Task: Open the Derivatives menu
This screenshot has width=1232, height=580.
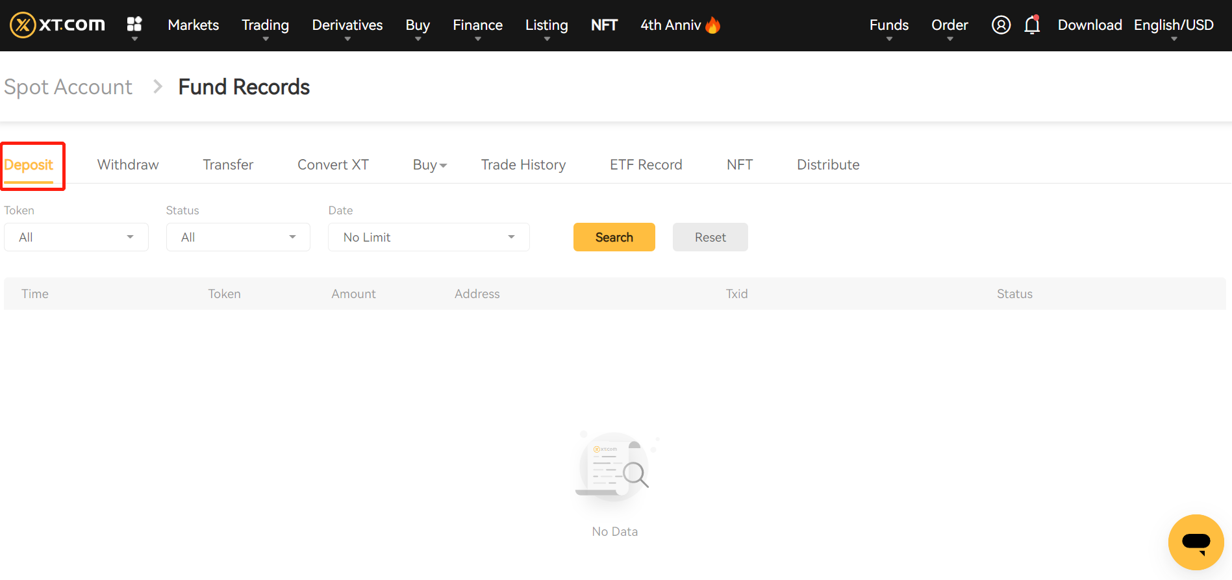Action: [x=347, y=25]
